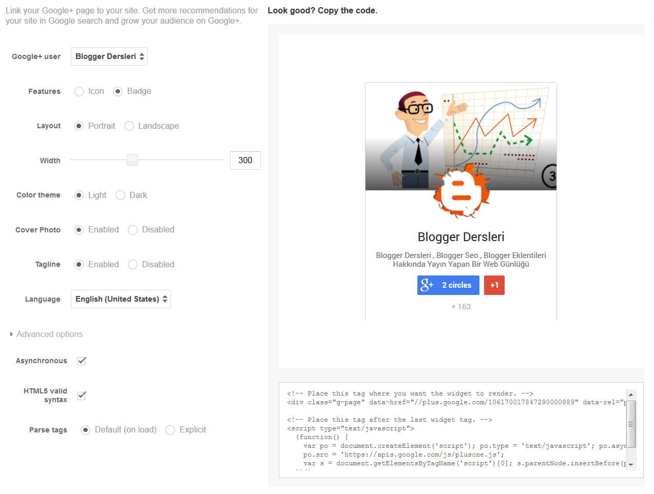Select Default (on load) parse tags
The height and width of the screenshot is (494, 654).
click(86, 430)
